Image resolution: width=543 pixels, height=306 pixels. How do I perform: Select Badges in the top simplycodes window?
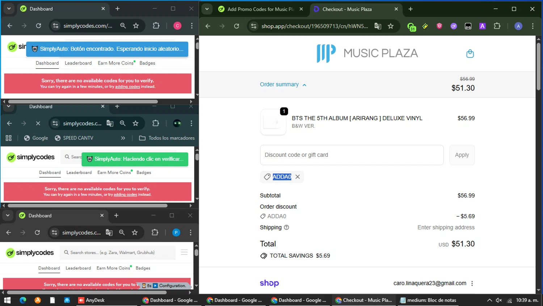(x=147, y=63)
